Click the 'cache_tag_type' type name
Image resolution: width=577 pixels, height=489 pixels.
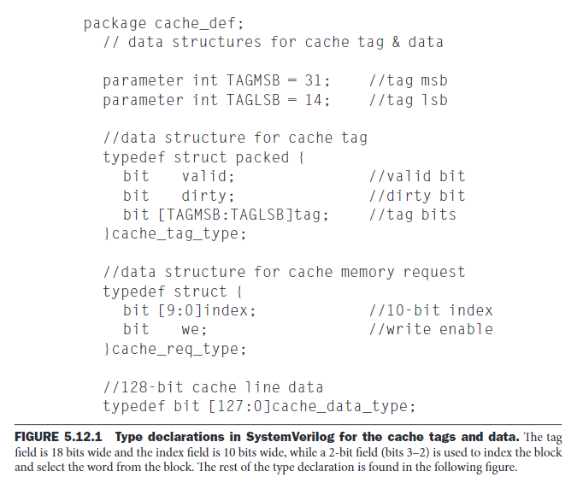(x=174, y=234)
